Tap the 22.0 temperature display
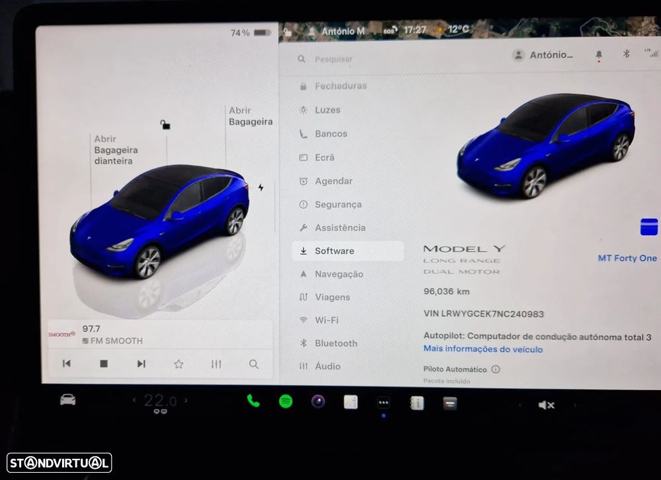The height and width of the screenshot is (480, 661). click(x=160, y=400)
